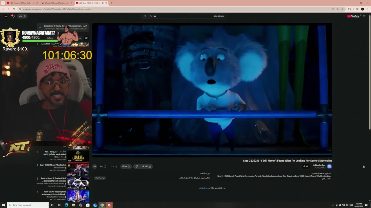Mute audio icon on Sing 2 tab
The image size is (371, 208).
click(x=102, y=3)
